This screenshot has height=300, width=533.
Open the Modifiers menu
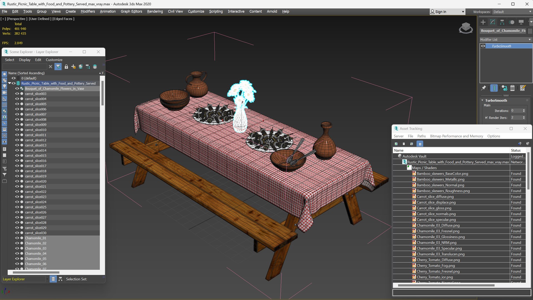pyautogui.click(x=87, y=11)
